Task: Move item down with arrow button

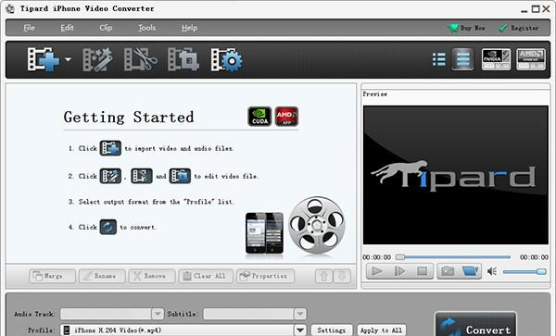Action: (342, 276)
